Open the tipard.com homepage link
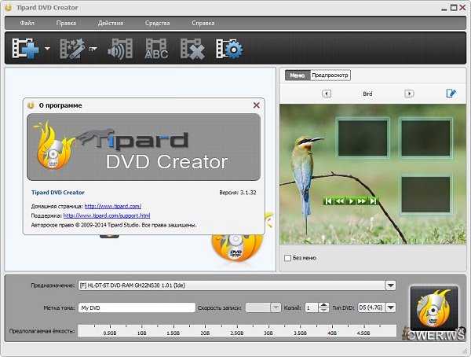Image resolution: width=471 pixels, height=357 pixels. pyautogui.click(x=112, y=206)
